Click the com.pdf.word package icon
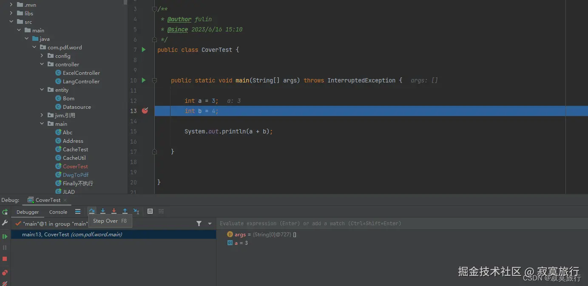Screen dimensions: 588x286 click(x=43, y=48)
